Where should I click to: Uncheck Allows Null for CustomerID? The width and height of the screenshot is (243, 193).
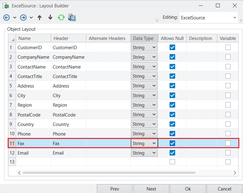[x=172, y=47]
